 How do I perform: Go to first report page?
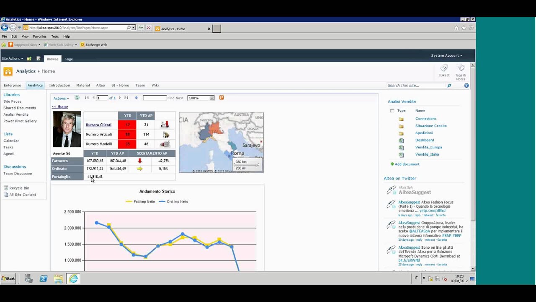(x=87, y=98)
